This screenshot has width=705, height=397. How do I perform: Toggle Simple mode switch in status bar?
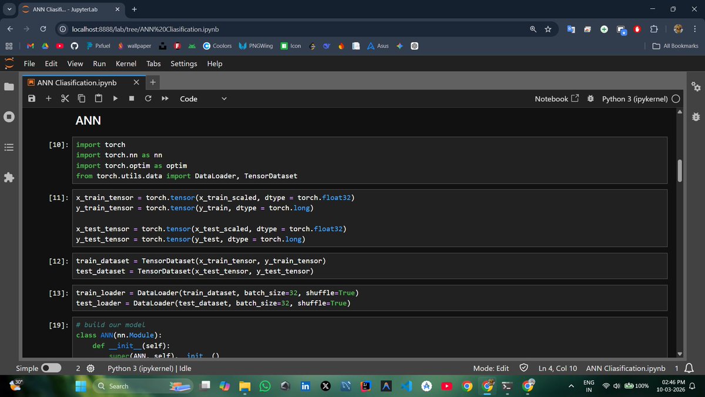[x=51, y=368]
